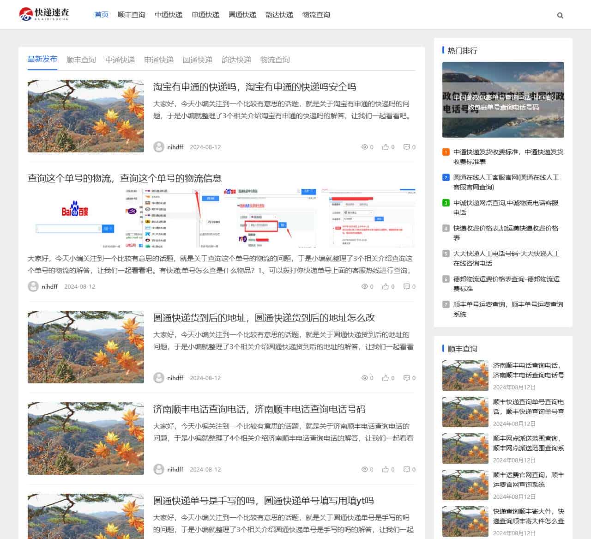Click nihdff author name on 淘宝有申通的快递吗 post

click(x=175, y=147)
